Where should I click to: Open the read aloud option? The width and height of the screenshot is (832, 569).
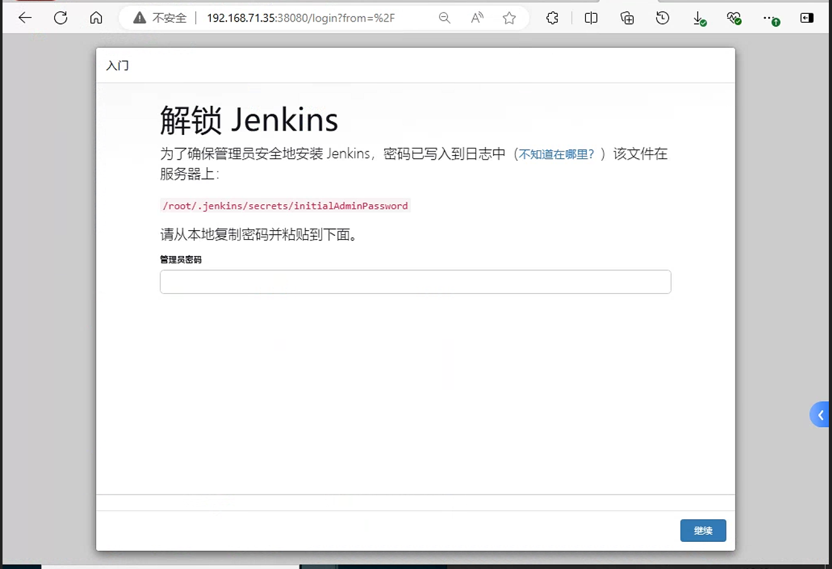(x=477, y=18)
